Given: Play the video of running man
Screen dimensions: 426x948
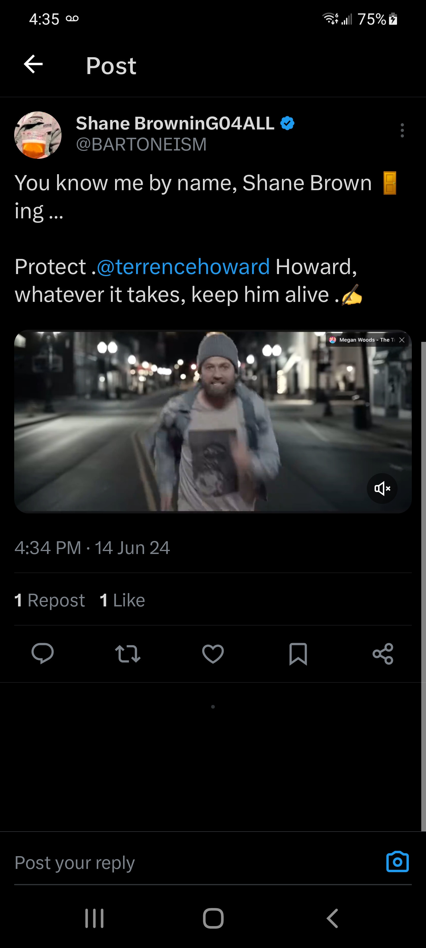Looking at the screenshot, I should tap(212, 421).
